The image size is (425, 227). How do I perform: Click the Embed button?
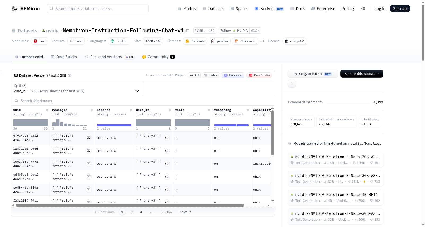pyautogui.click(x=211, y=75)
